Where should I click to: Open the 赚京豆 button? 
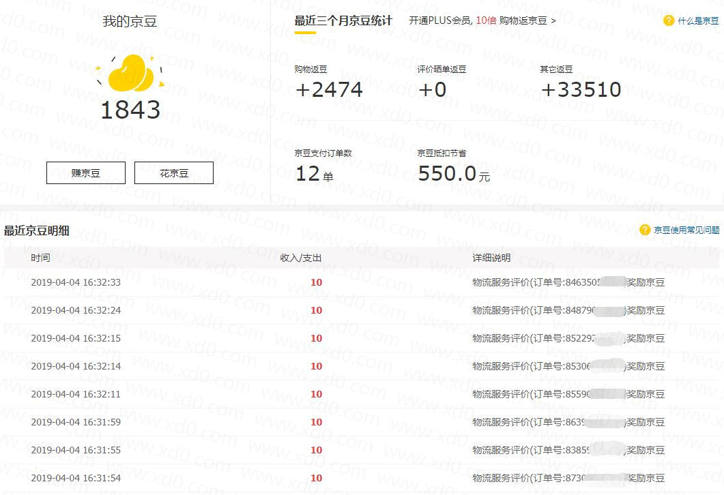(x=86, y=172)
